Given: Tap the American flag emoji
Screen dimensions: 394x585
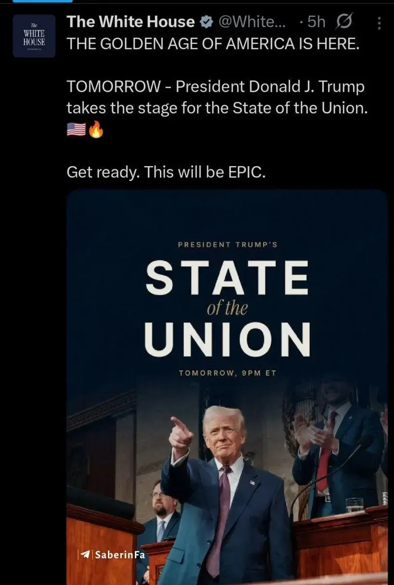Looking at the screenshot, I should click(x=75, y=130).
